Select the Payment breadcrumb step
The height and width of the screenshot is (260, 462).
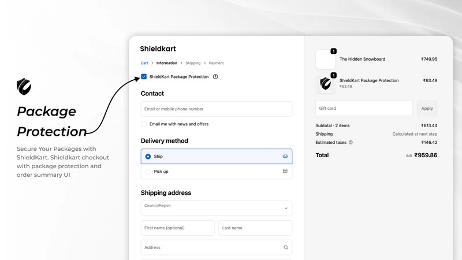(x=216, y=63)
